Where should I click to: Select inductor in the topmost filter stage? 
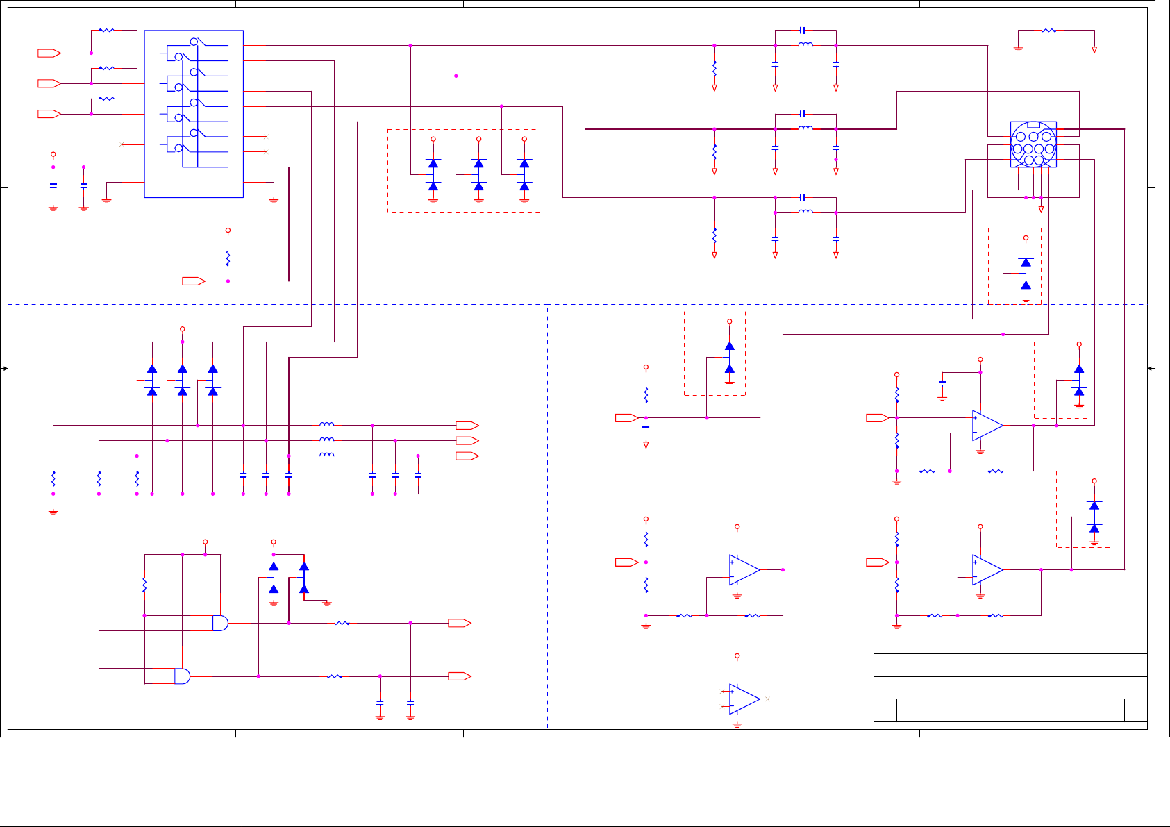pyautogui.click(x=805, y=45)
